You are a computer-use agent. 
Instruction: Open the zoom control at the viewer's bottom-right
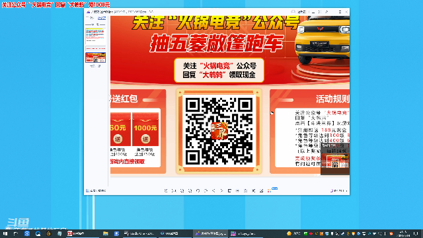click(338, 190)
